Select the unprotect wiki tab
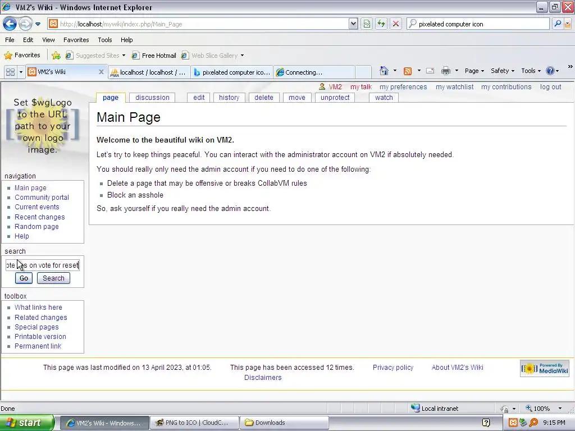The width and height of the screenshot is (575, 431). (x=335, y=98)
